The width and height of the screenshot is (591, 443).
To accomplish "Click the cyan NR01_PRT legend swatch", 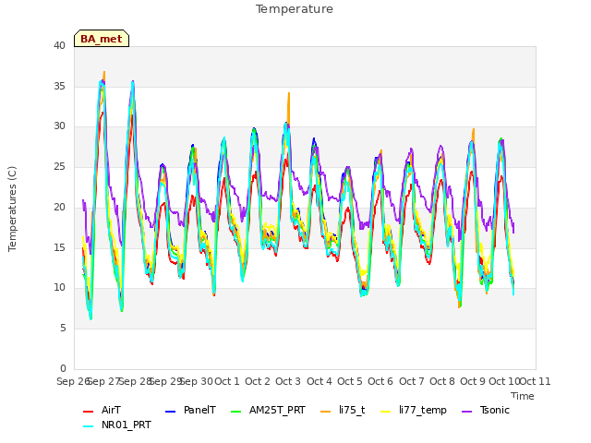I will (x=89, y=426).
